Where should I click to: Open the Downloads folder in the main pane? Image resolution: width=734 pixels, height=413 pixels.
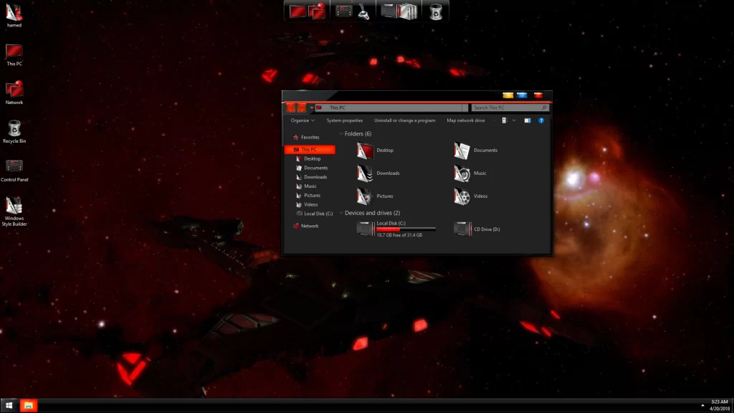click(366, 174)
